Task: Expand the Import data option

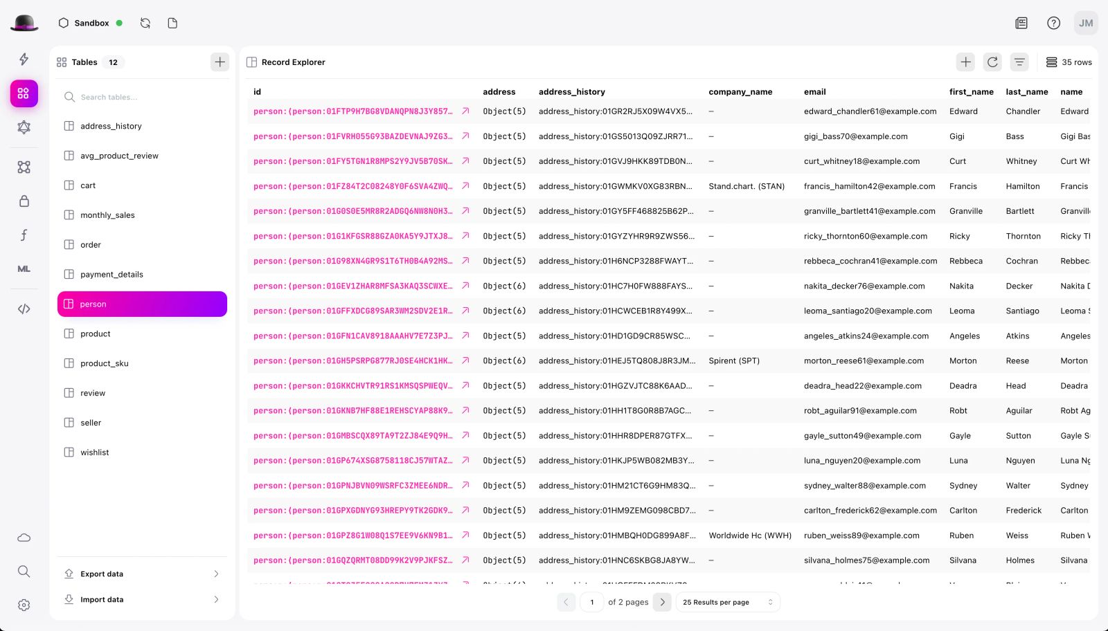Action: pyautogui.click(x=142, y=599)
